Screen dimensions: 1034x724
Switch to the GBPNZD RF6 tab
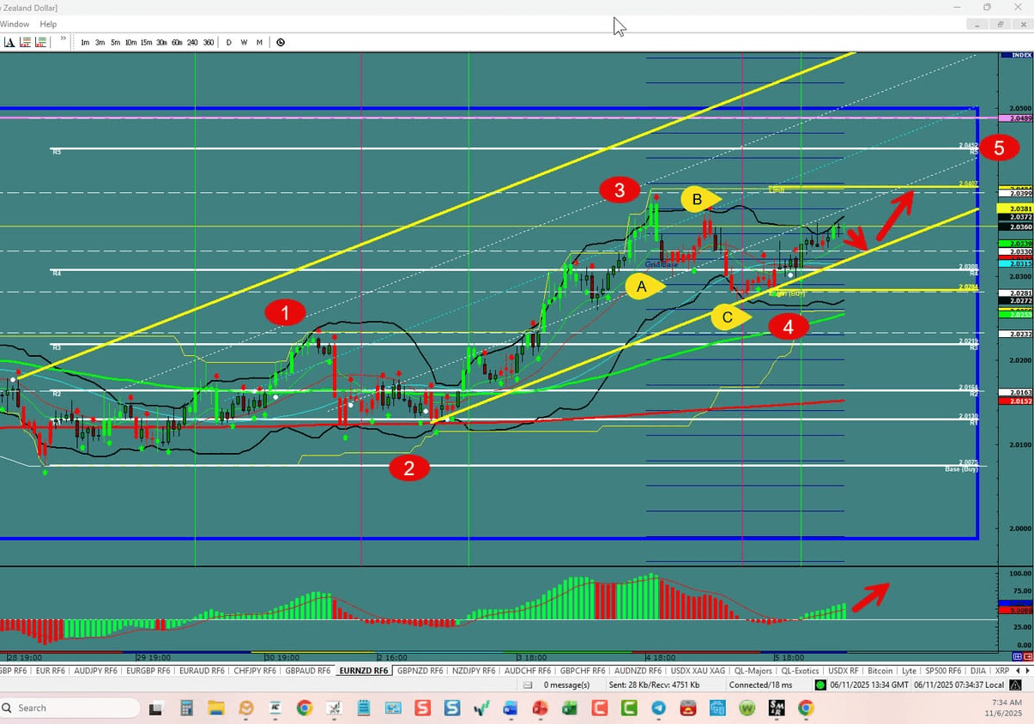420,670
